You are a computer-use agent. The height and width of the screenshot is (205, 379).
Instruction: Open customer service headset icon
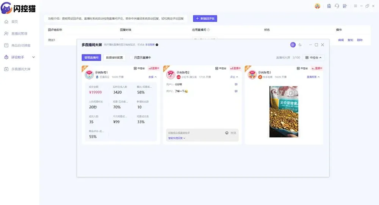click(337, 6)
